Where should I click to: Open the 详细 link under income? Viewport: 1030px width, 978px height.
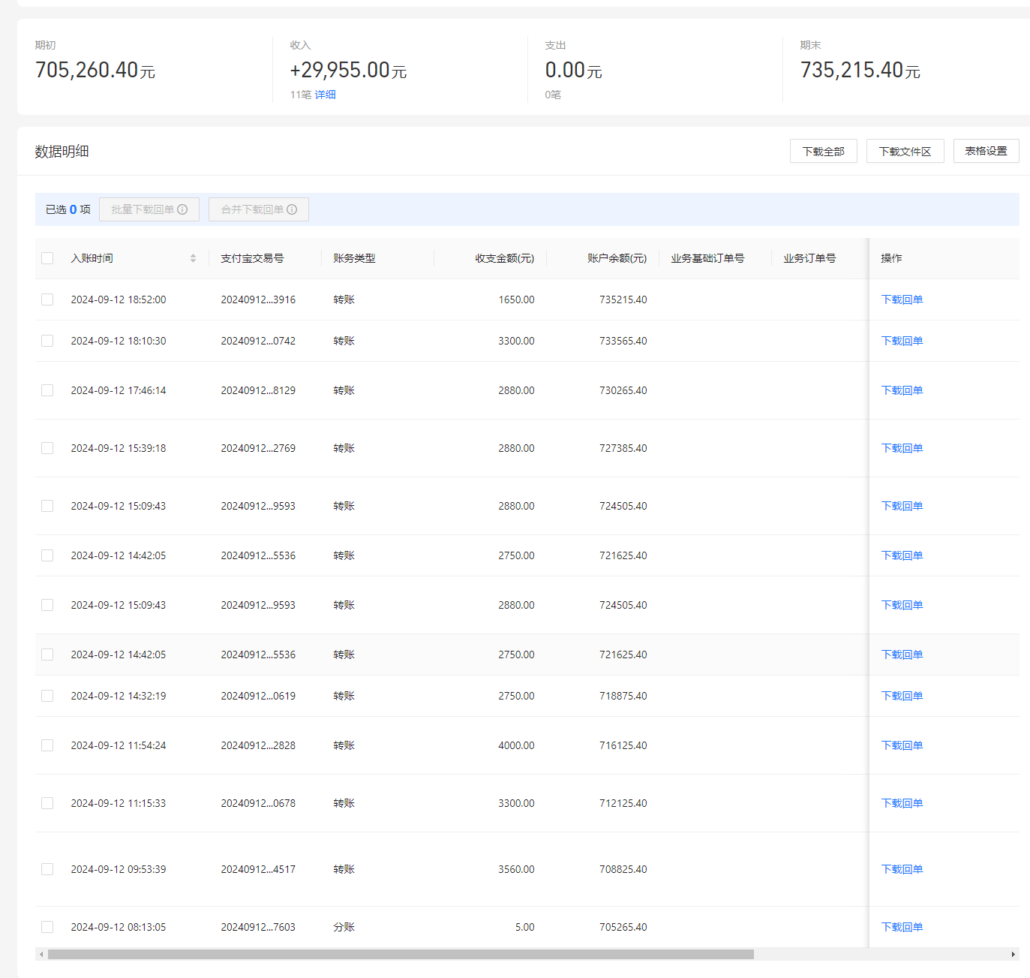(325, 95)
